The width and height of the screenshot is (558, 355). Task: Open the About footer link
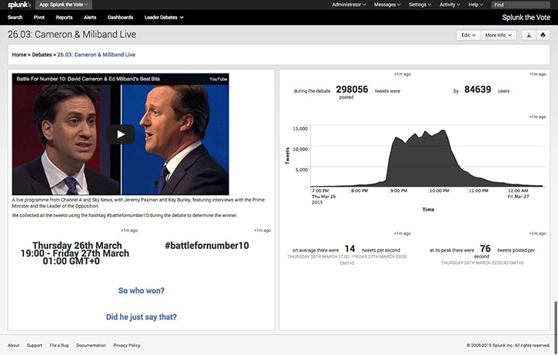click(13, 346)
